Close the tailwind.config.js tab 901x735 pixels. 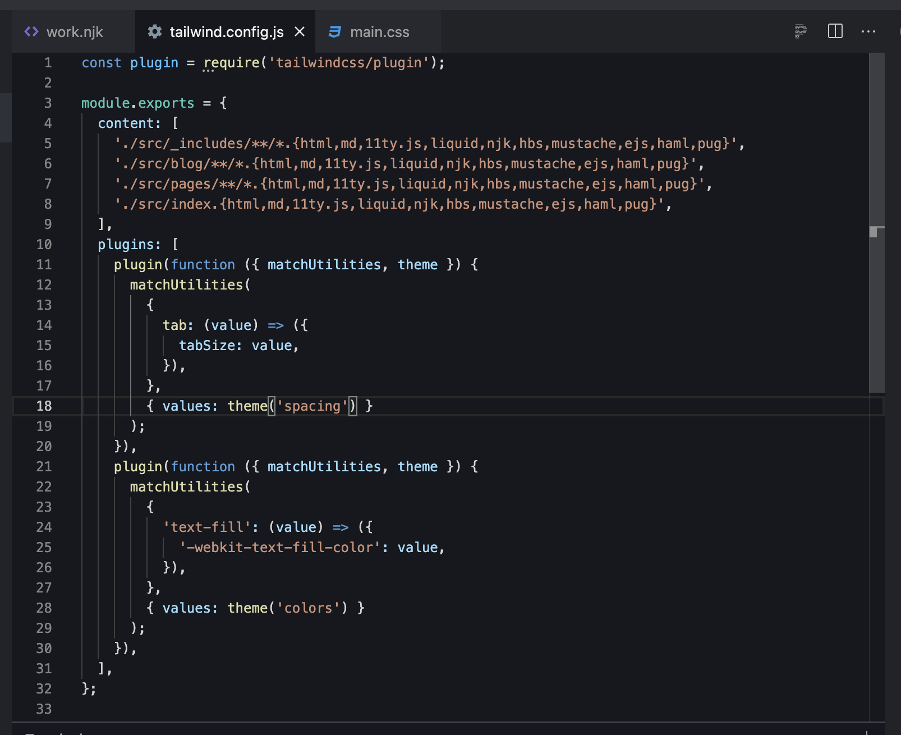point(299,32)
